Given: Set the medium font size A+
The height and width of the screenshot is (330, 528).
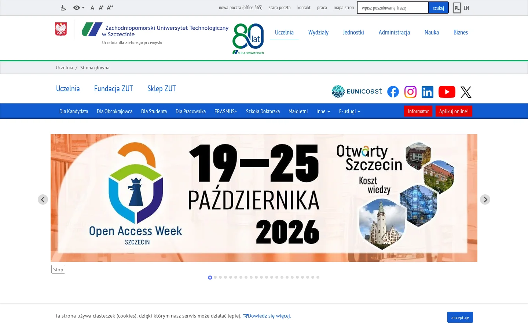Looking at the screenshot, I should click(x=101, y=8).
